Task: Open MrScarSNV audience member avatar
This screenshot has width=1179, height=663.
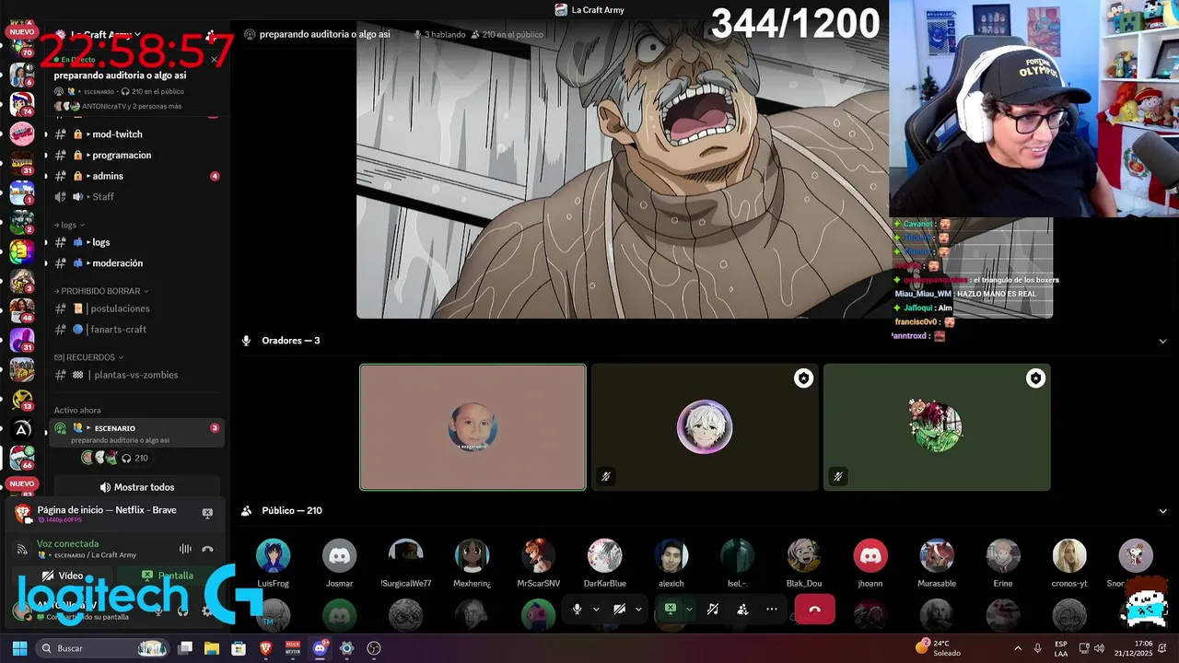Action: tap(538, 555)
